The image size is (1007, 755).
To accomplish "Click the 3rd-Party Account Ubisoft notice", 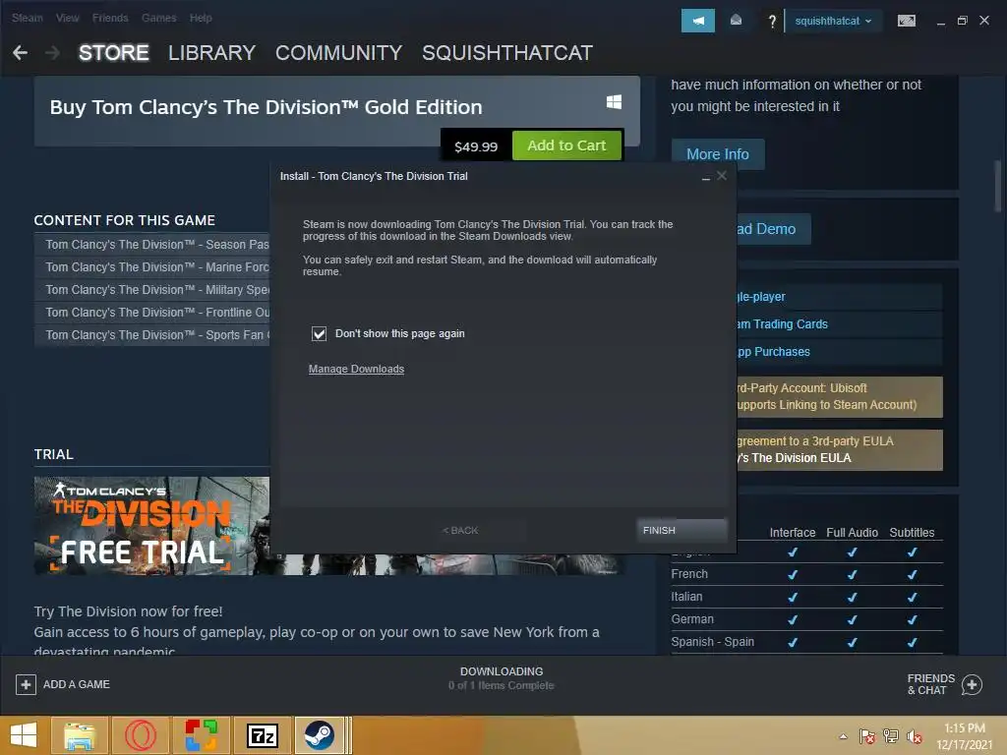I will coord(840,397).
